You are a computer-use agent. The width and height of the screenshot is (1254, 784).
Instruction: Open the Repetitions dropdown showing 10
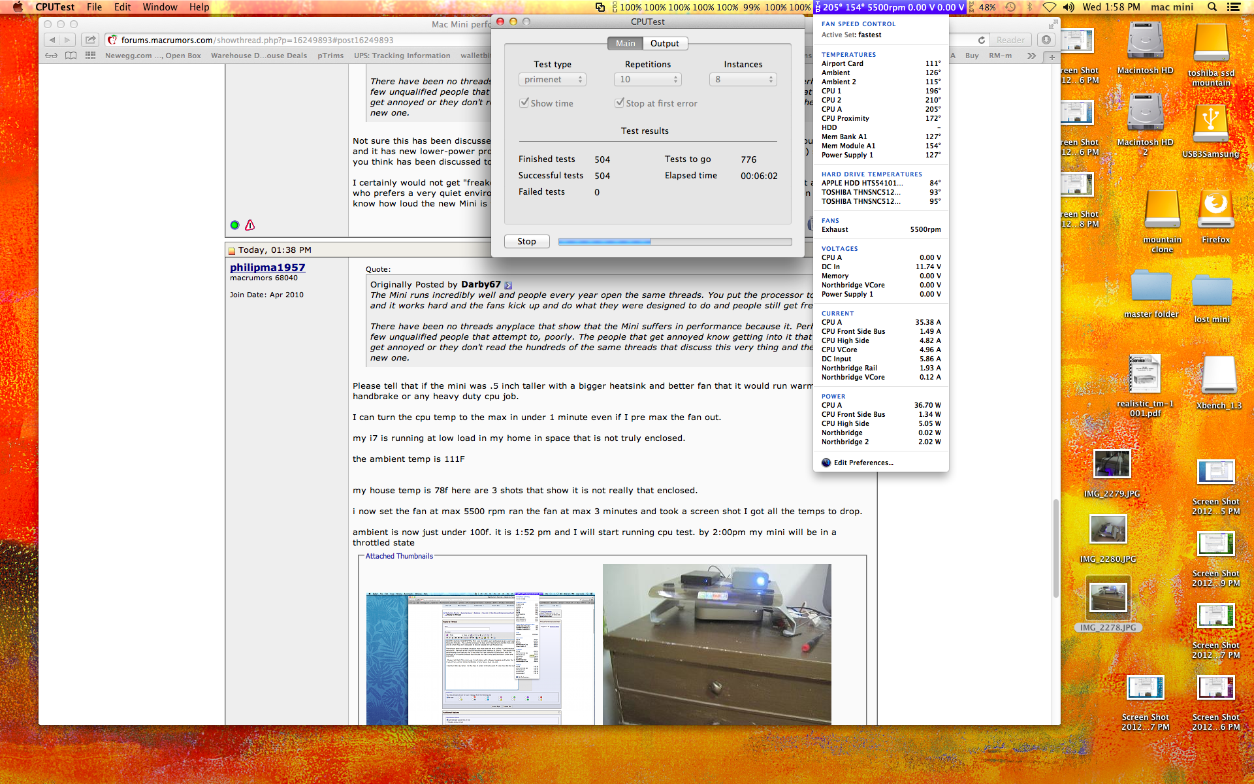(647, 80)
